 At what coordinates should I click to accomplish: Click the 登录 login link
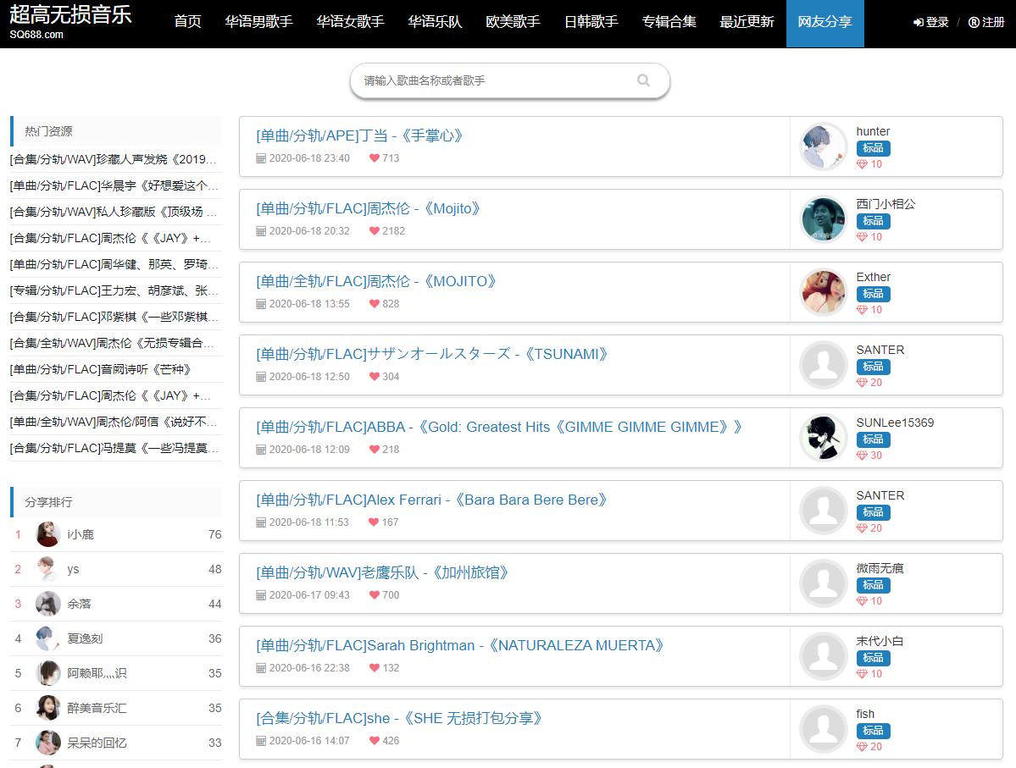click(x=931, y=23)
